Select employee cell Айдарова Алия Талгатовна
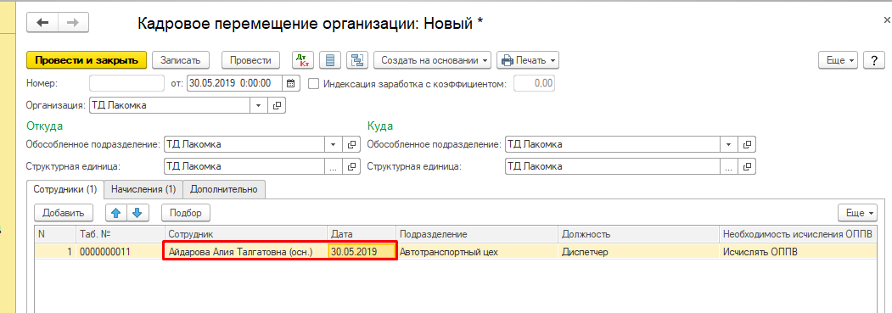Viewport: 892px width, 313px height. tap(246, 252)
